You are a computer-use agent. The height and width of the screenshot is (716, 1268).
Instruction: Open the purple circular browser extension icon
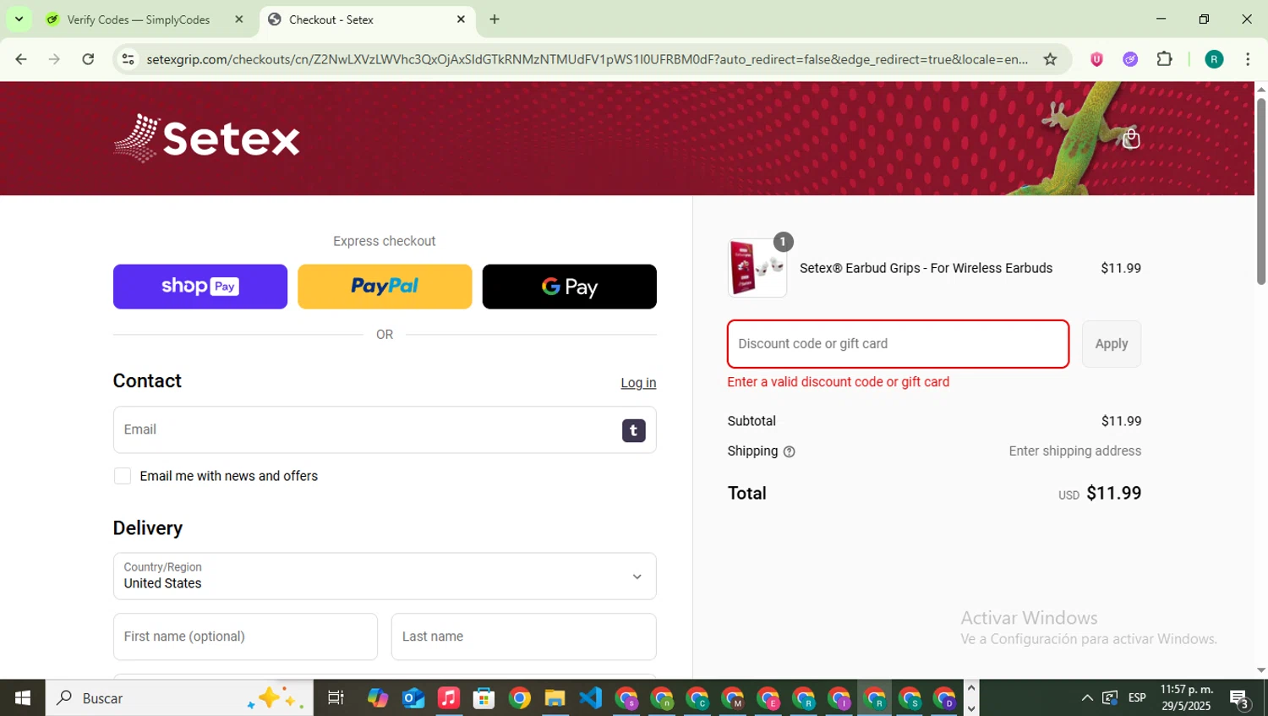tap(1130, 59)
